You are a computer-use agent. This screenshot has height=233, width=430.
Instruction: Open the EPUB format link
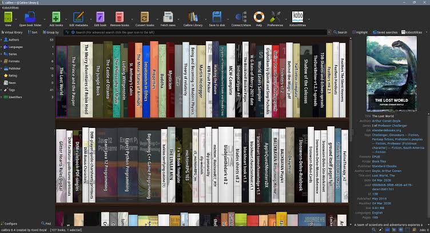[x=376, y=157]
